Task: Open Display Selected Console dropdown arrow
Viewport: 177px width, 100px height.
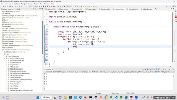Action: [165, 69]
